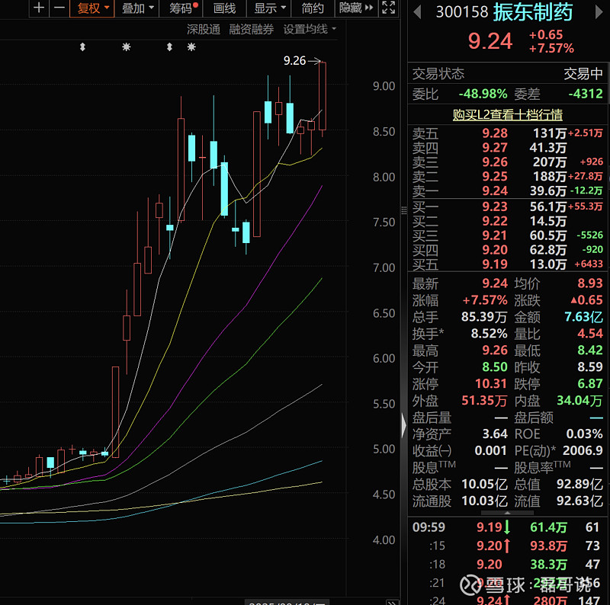Open the 叠加 overlay dropdown
Screen dimensions: 610x605
137,8
